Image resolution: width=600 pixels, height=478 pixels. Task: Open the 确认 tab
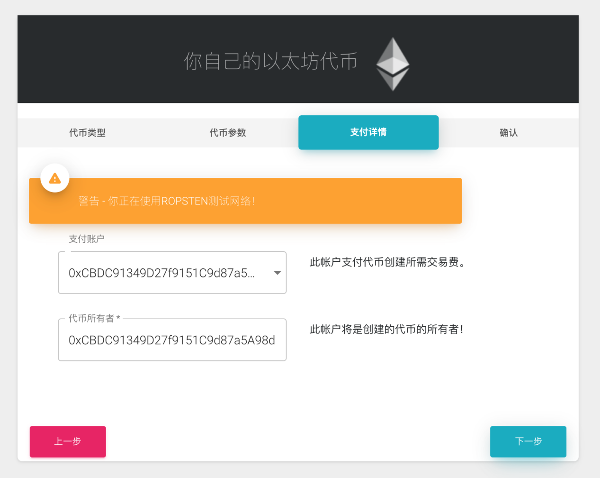click(x=508, y=133)
